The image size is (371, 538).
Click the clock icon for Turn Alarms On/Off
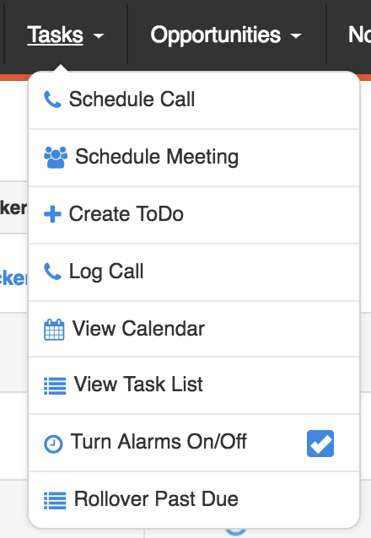(53, 444)
